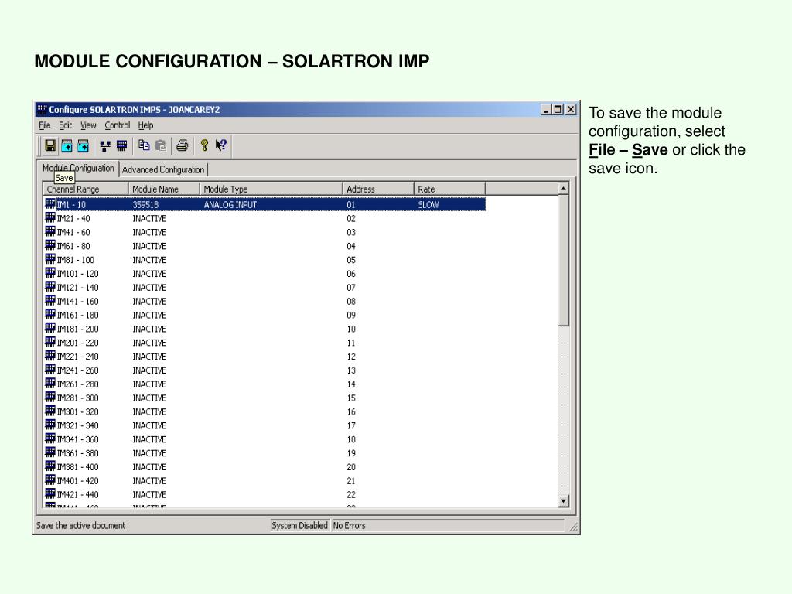Screen dimensions: 792x594
Task: Click the Rate column header
Action: (x=449, y=189)
